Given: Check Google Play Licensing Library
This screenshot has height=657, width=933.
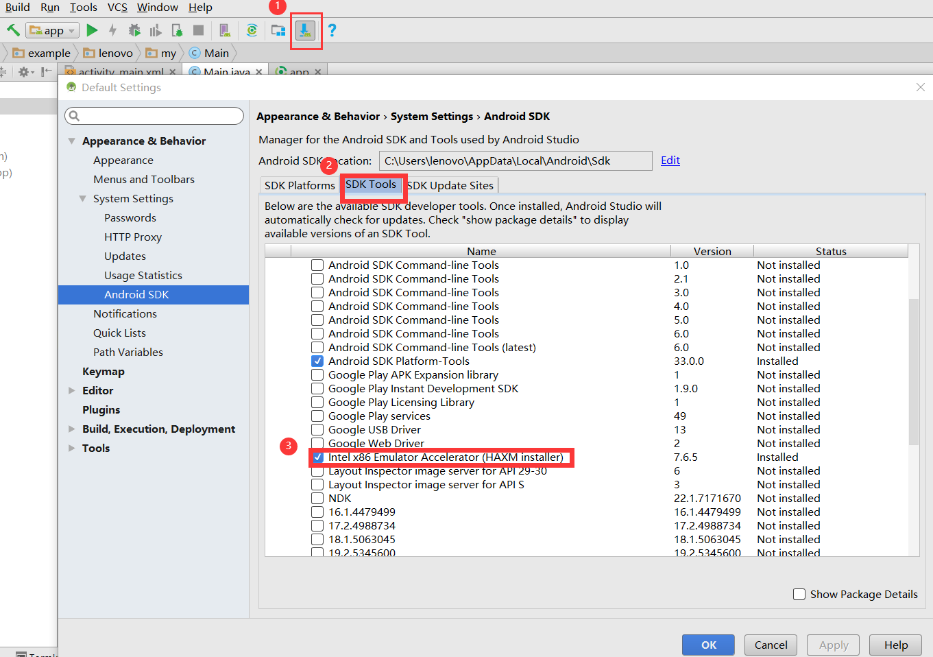Looking at the screenshot, I should point(317,402).
